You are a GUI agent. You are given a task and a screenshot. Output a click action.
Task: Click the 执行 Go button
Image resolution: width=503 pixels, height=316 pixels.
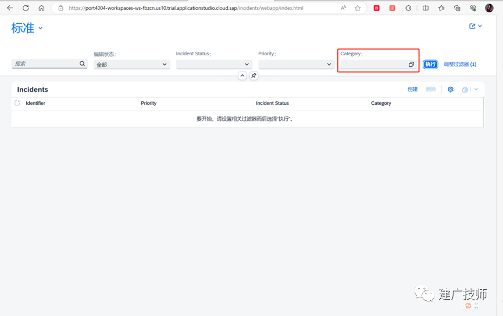pos(430,64)
